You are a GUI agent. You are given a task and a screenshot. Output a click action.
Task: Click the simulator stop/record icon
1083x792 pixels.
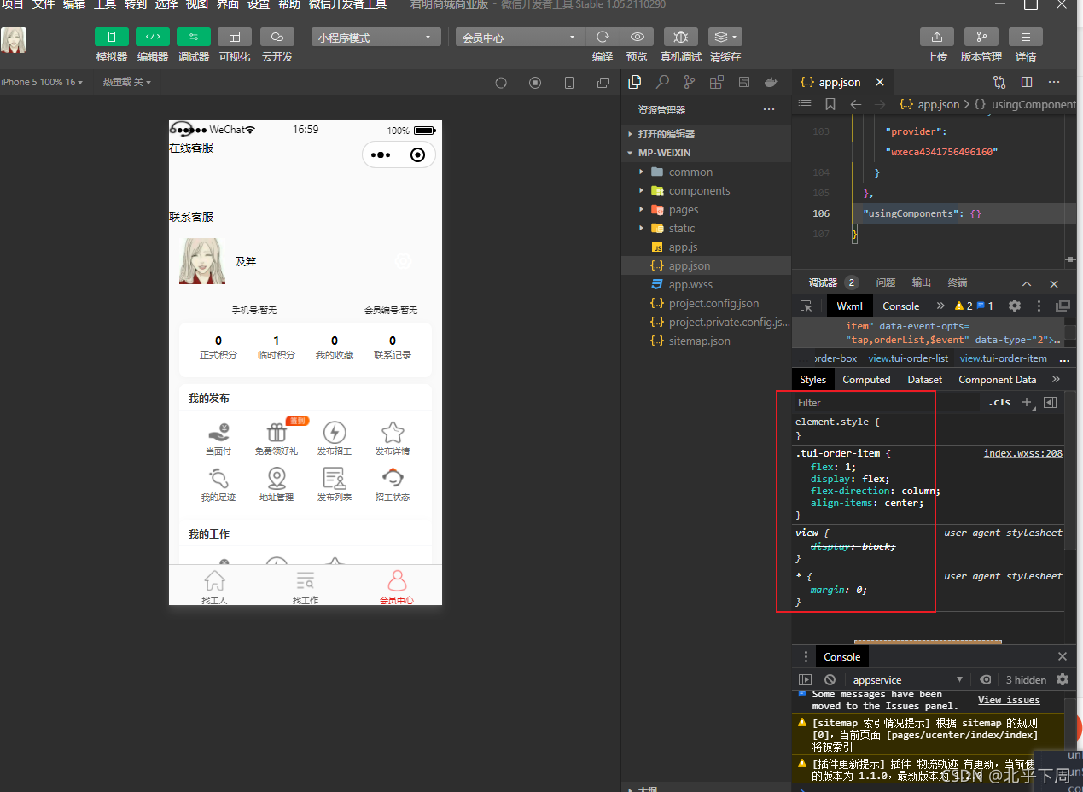(x=535, y=83)
